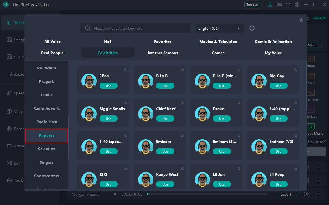The width and height of the screenshot is (329, 205).
Task: Open the mail feedback icon
Action: tap(288, 4)
